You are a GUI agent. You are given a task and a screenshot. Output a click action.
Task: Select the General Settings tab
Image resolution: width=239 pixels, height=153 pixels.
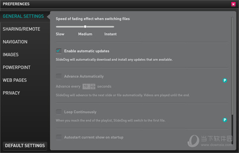coord(24,16)
